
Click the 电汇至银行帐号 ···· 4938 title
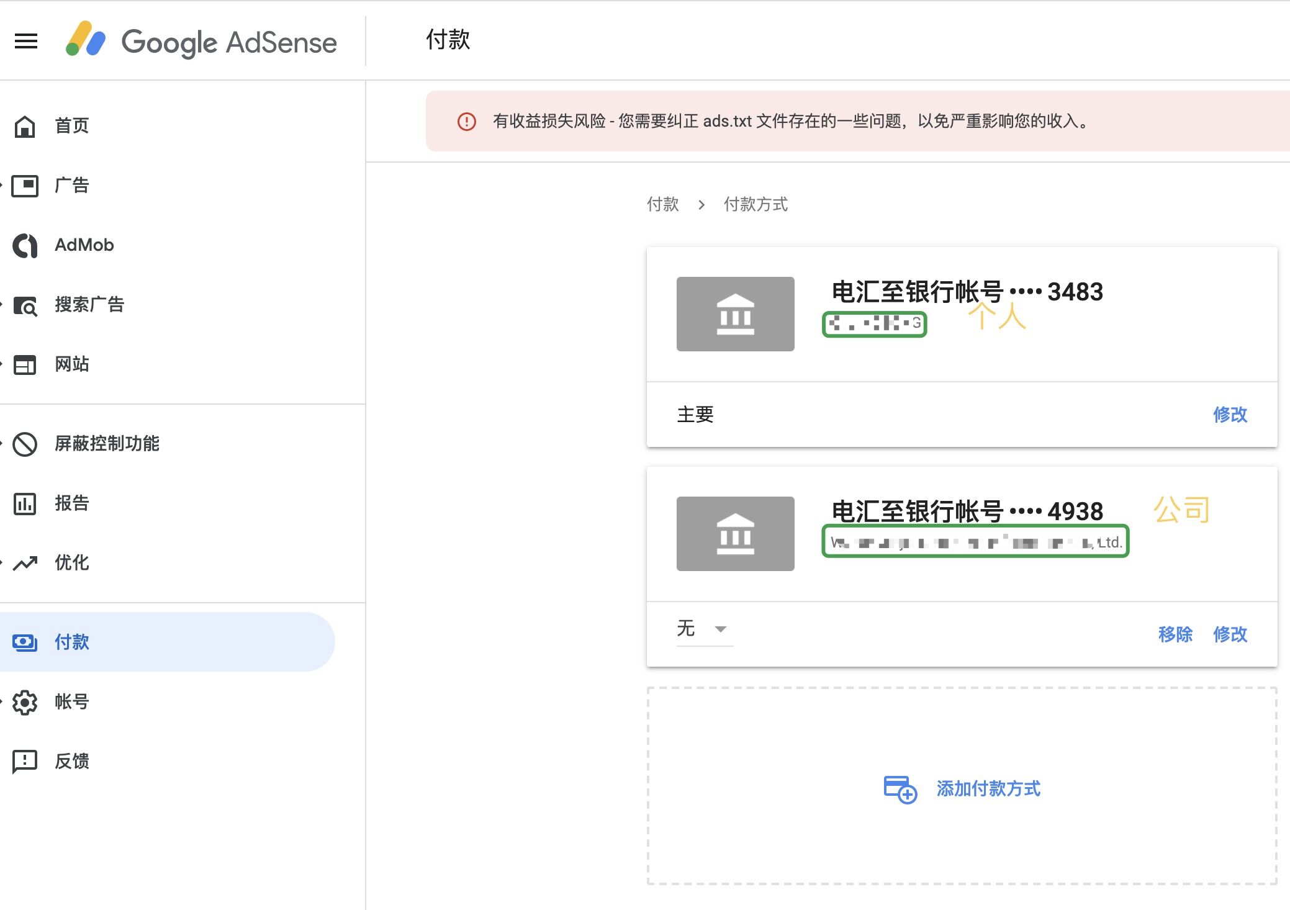click(967, 511)
